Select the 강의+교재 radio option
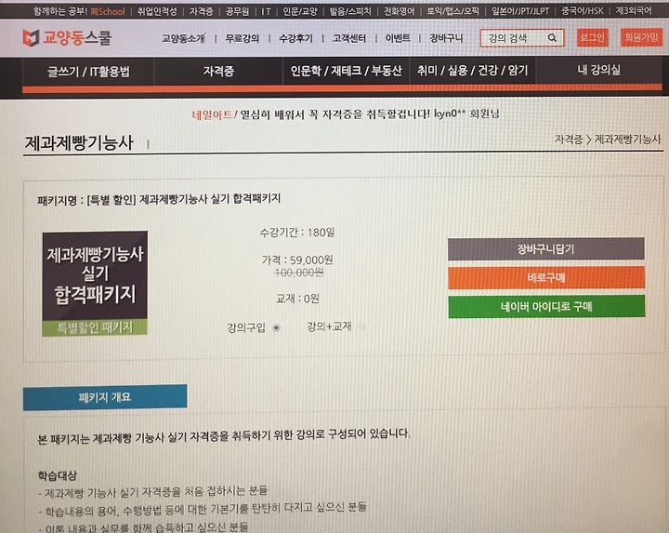Viewport: 669px width, 533px height. click(x=361, y=327)
